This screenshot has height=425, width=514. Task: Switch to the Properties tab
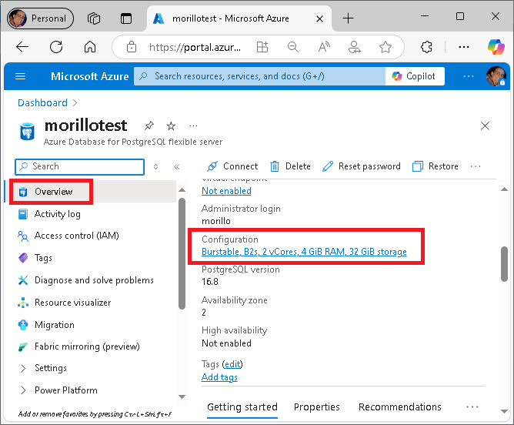click(317, 407)
